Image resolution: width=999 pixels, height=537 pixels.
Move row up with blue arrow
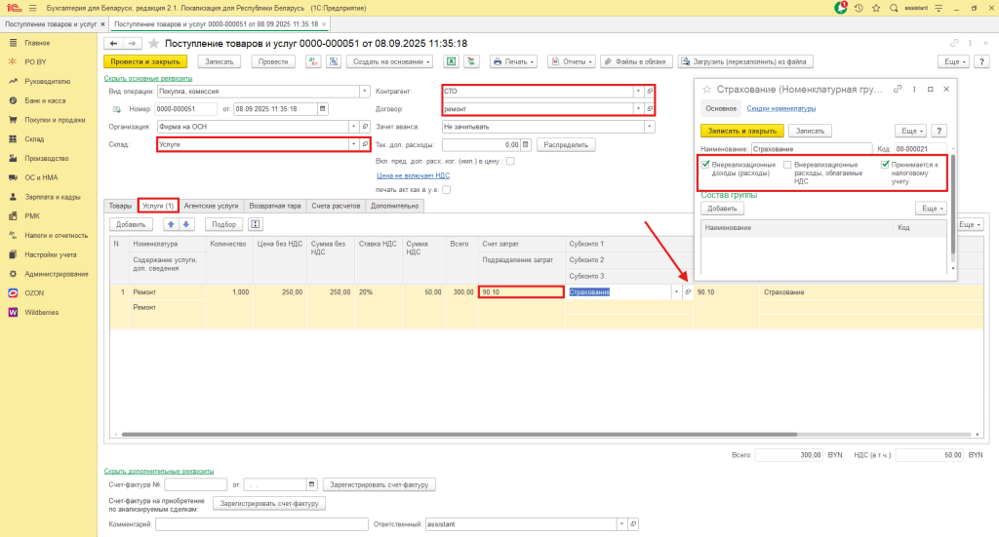(171, 224)
